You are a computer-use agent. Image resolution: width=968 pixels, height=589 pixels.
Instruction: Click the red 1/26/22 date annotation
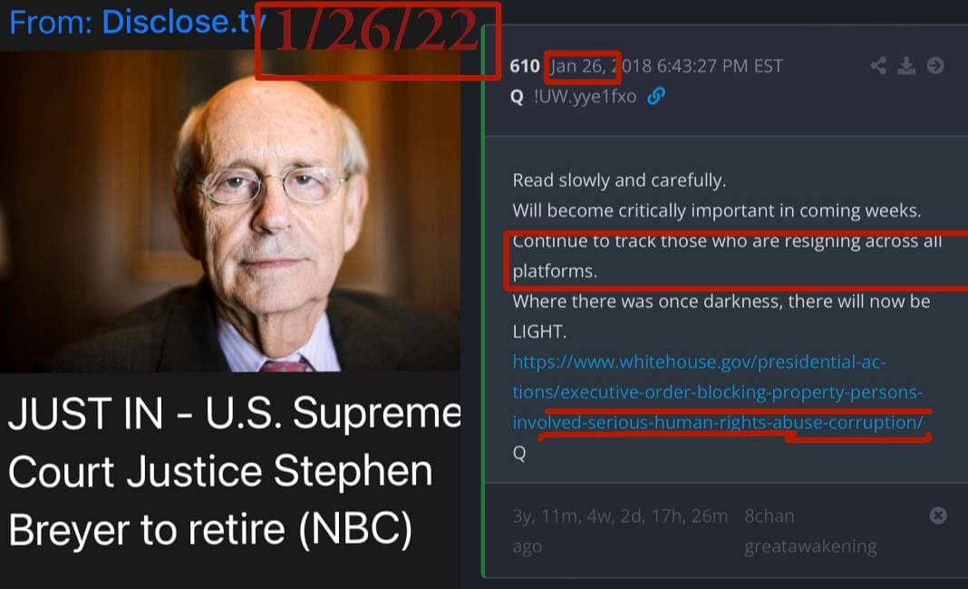(x=376, y=31)
